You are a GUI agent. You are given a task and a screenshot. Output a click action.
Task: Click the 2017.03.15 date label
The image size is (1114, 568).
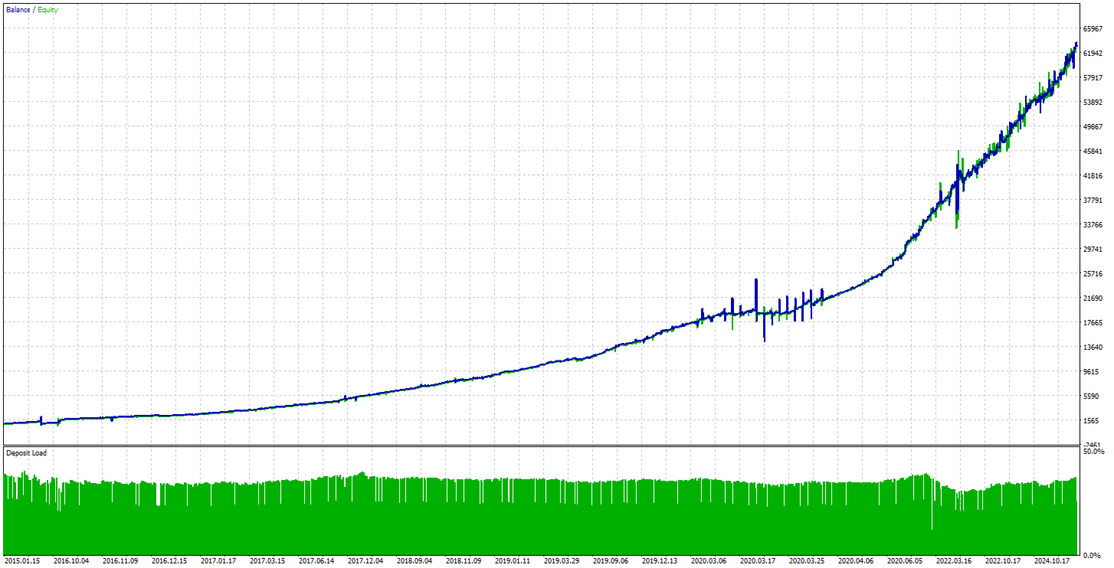pos(267,561)
